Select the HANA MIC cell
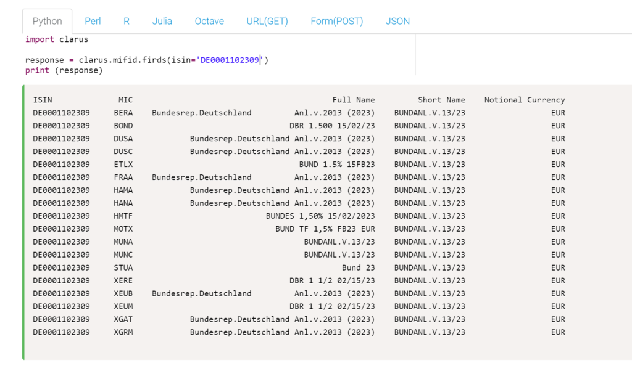The image size is (632, 371). click(123, 203)
